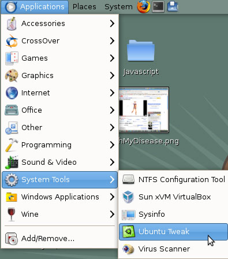Expand the Graphics submenu arrow

point(112,76)
